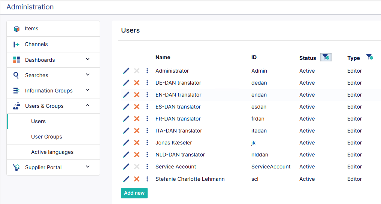Click the Status column header
This screenshot has width=381, height=204.
[308, 58]
